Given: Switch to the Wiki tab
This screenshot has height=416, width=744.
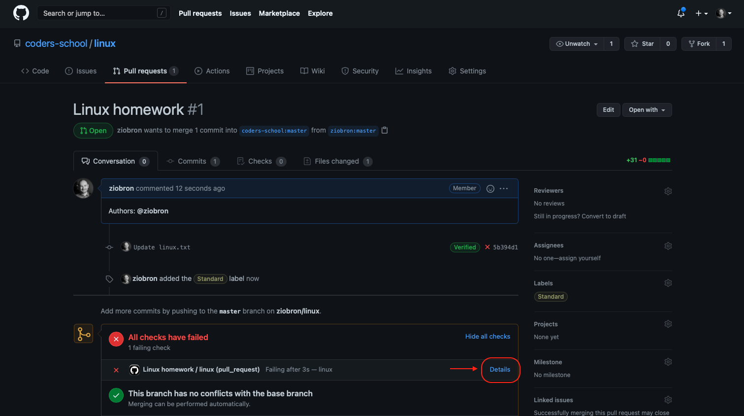Looking at the screenshot, I should tap(313, 71).
